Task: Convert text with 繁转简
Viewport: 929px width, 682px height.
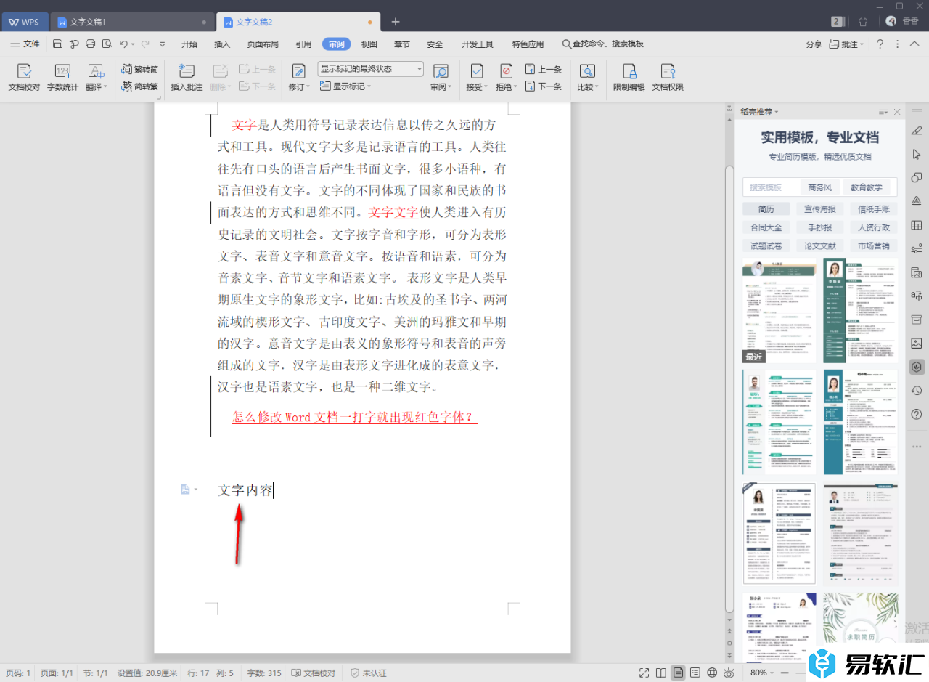Action: (140, 70)
